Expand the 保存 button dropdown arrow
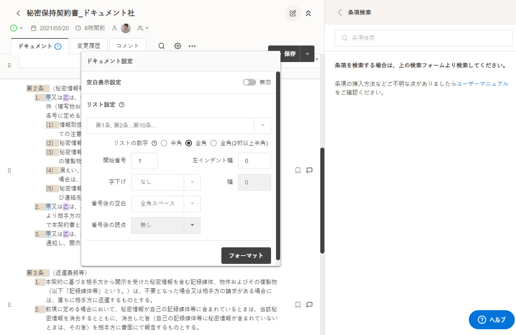The height and width of the screenshot is (335, 516). coord(307,54)
